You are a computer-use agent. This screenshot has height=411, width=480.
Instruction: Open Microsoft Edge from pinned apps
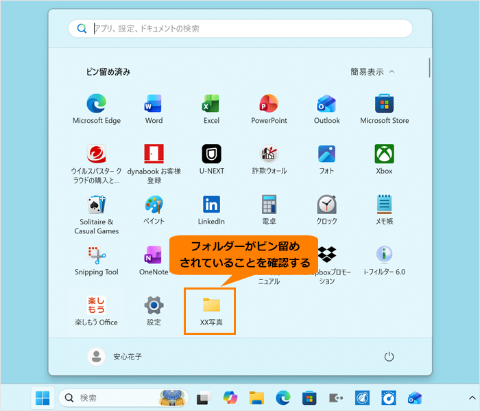coord(97,109)
